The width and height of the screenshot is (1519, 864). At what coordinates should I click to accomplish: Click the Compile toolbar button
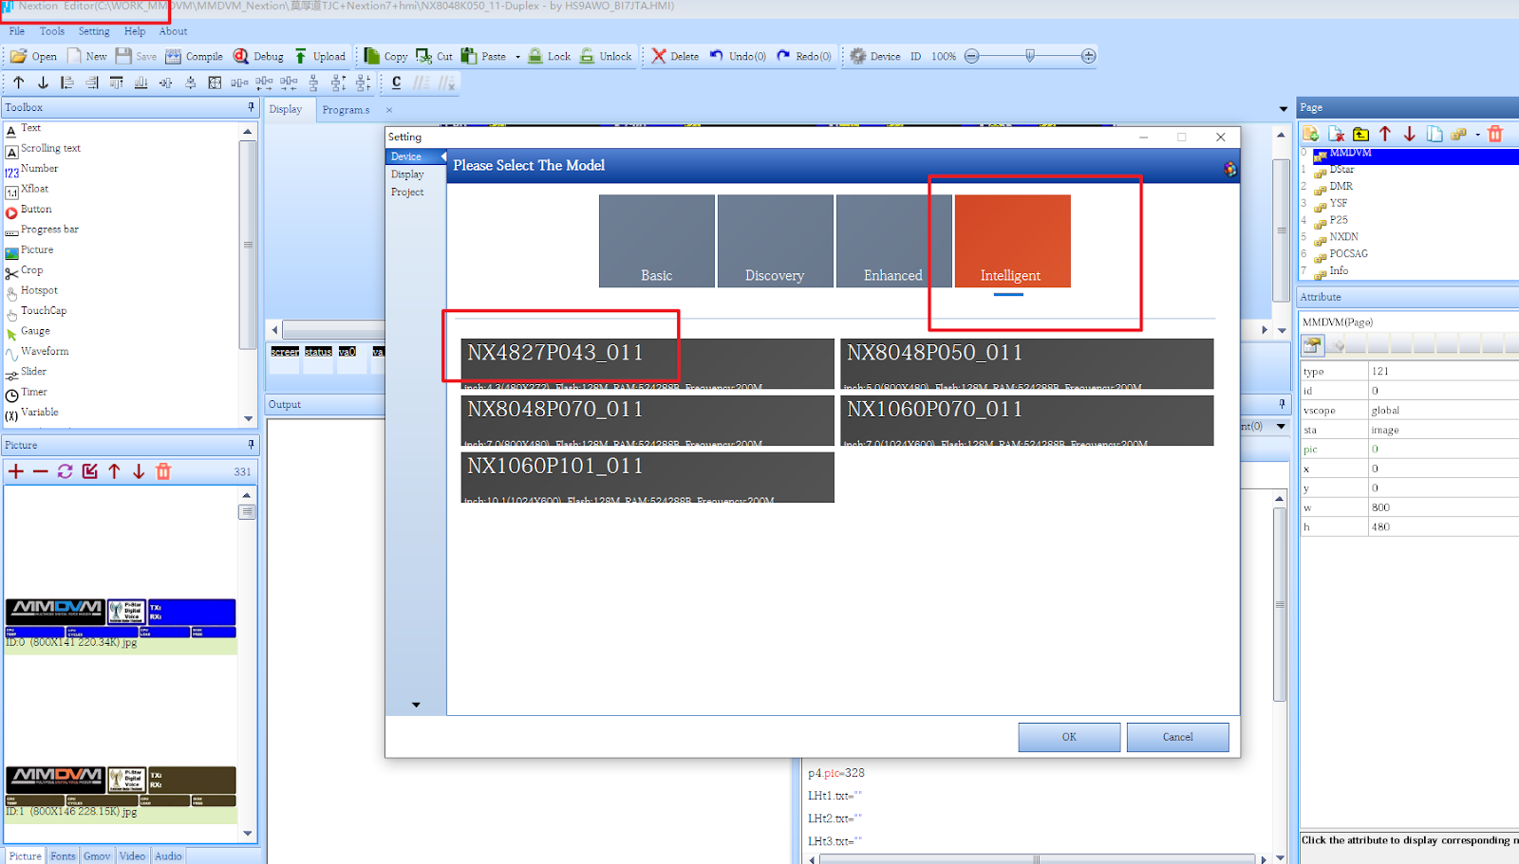click(x=194, y=56)
